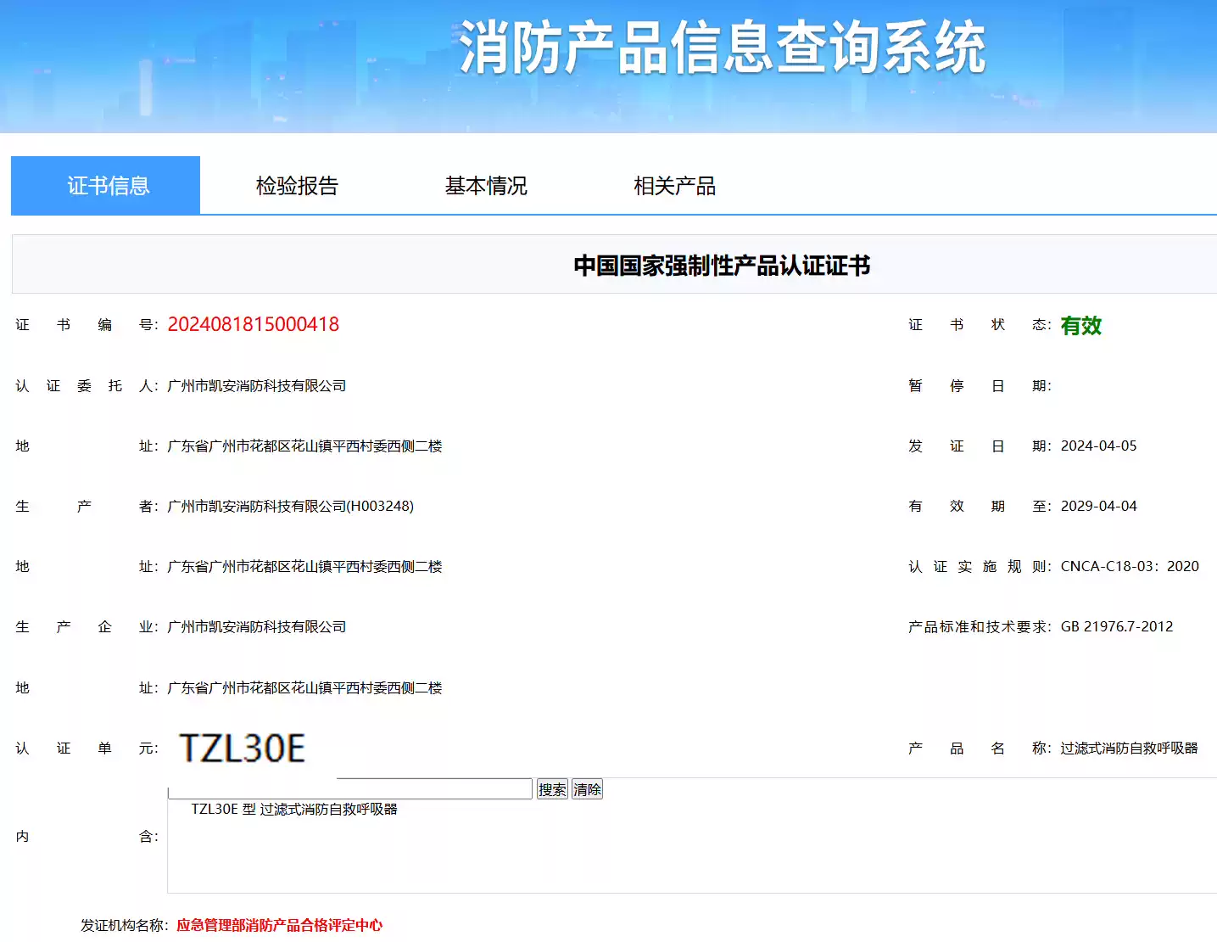The image size is (1217, 942).
Task: Focus the search text box beside 搜索
Action: point(349,789)
